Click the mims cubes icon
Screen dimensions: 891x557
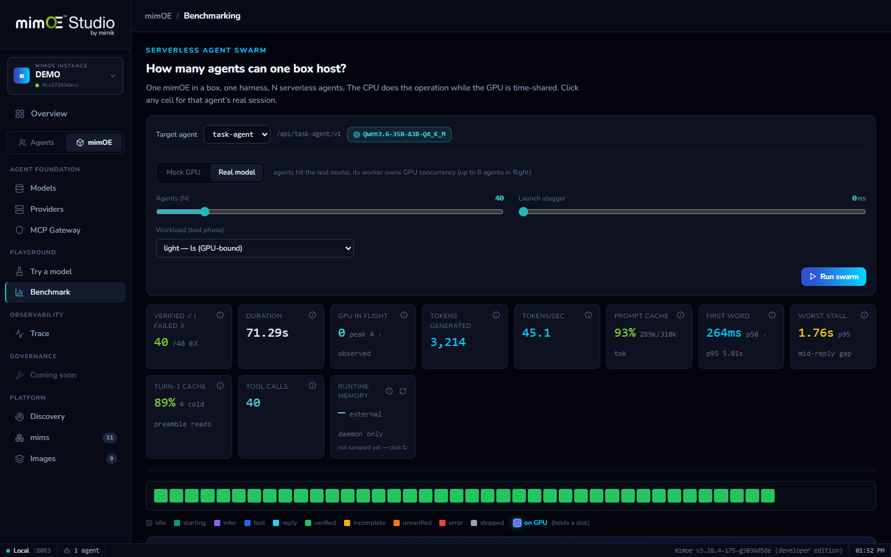[19, 438]
